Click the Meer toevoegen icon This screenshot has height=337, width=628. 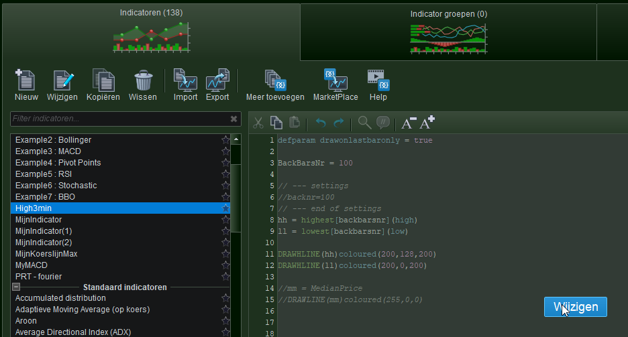[x=275, y=80]
